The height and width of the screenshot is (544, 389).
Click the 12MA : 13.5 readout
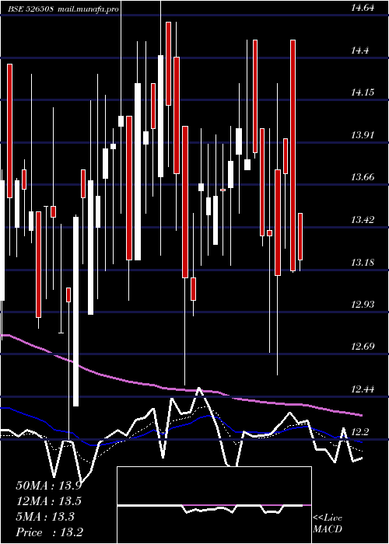48,501
